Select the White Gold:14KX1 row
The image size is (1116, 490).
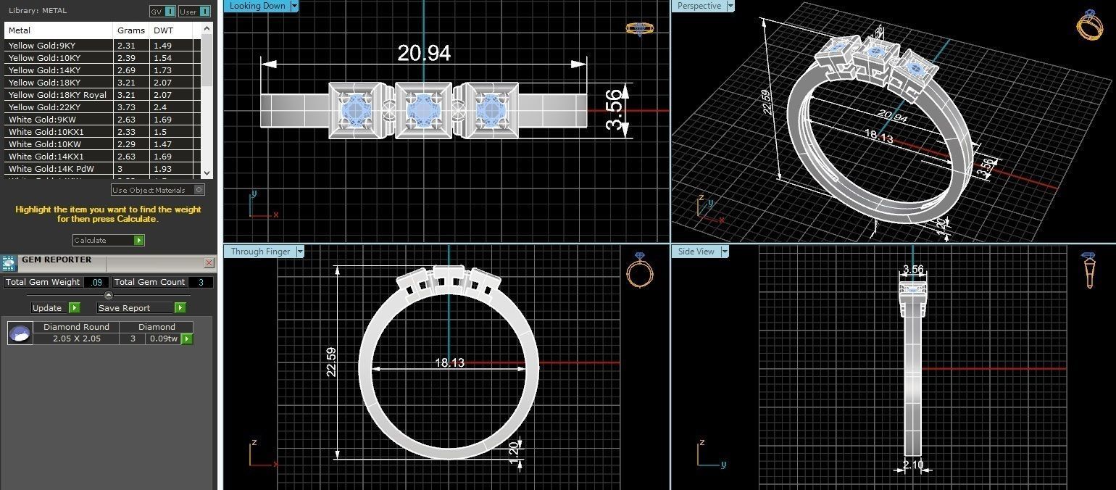point(101,157)
